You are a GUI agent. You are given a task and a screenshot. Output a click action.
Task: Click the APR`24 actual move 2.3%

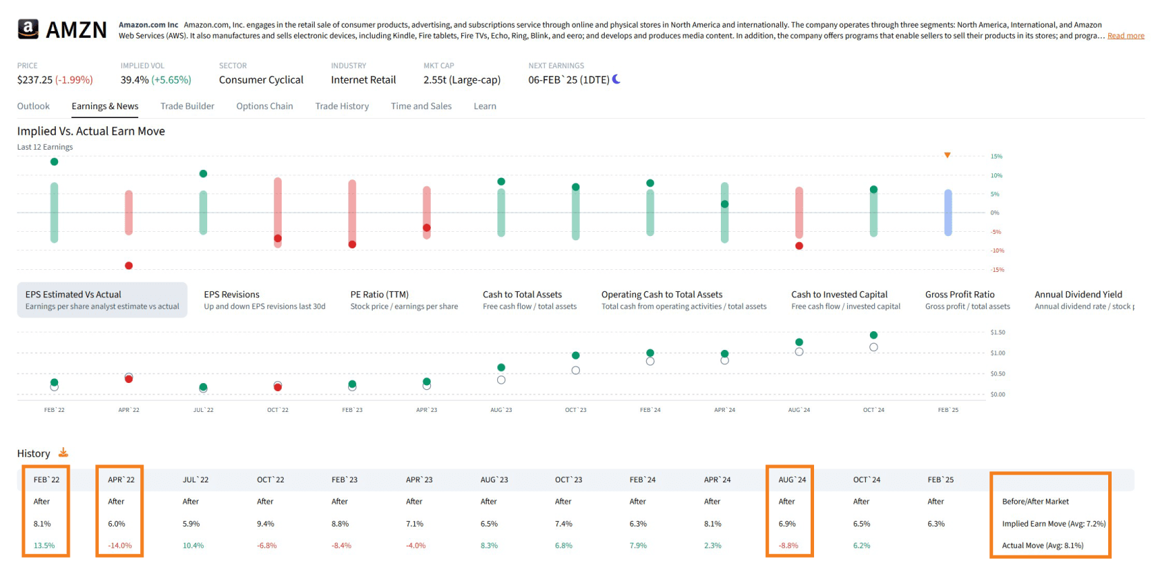tap(713, 545)
